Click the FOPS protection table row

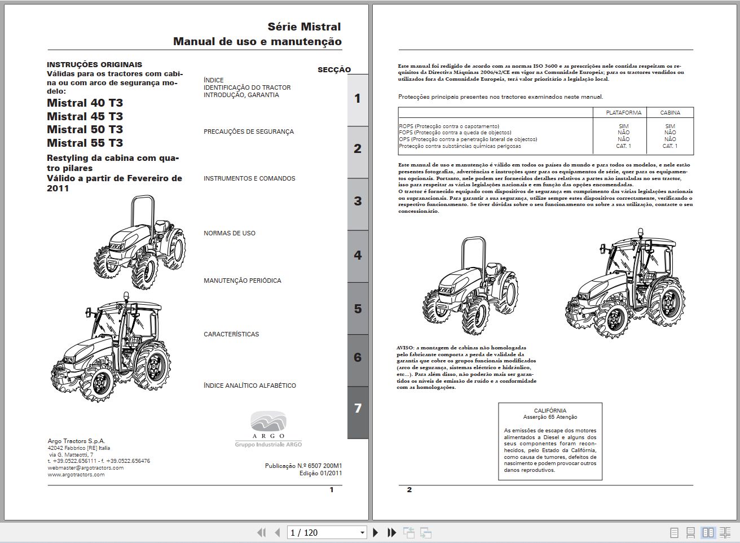click(x=545, y=133)
